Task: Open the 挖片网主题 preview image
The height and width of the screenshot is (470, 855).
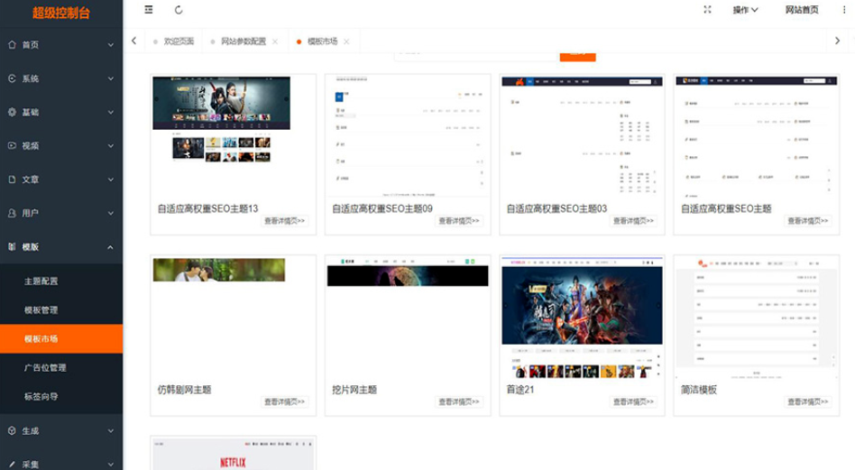Action: coord(408,272)
